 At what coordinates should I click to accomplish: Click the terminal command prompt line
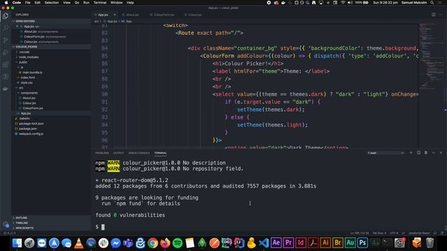click(x=100, y=227)
